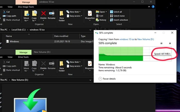
Task: Sort by the Type column header
Action: (83, 36)
